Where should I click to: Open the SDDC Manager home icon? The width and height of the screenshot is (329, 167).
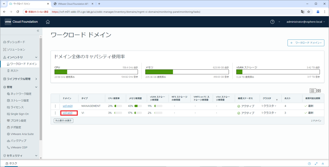[x=48, y=22]
